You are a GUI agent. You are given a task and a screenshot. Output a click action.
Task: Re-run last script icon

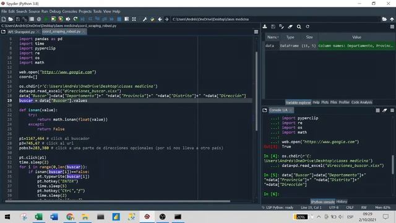point(75,19)
